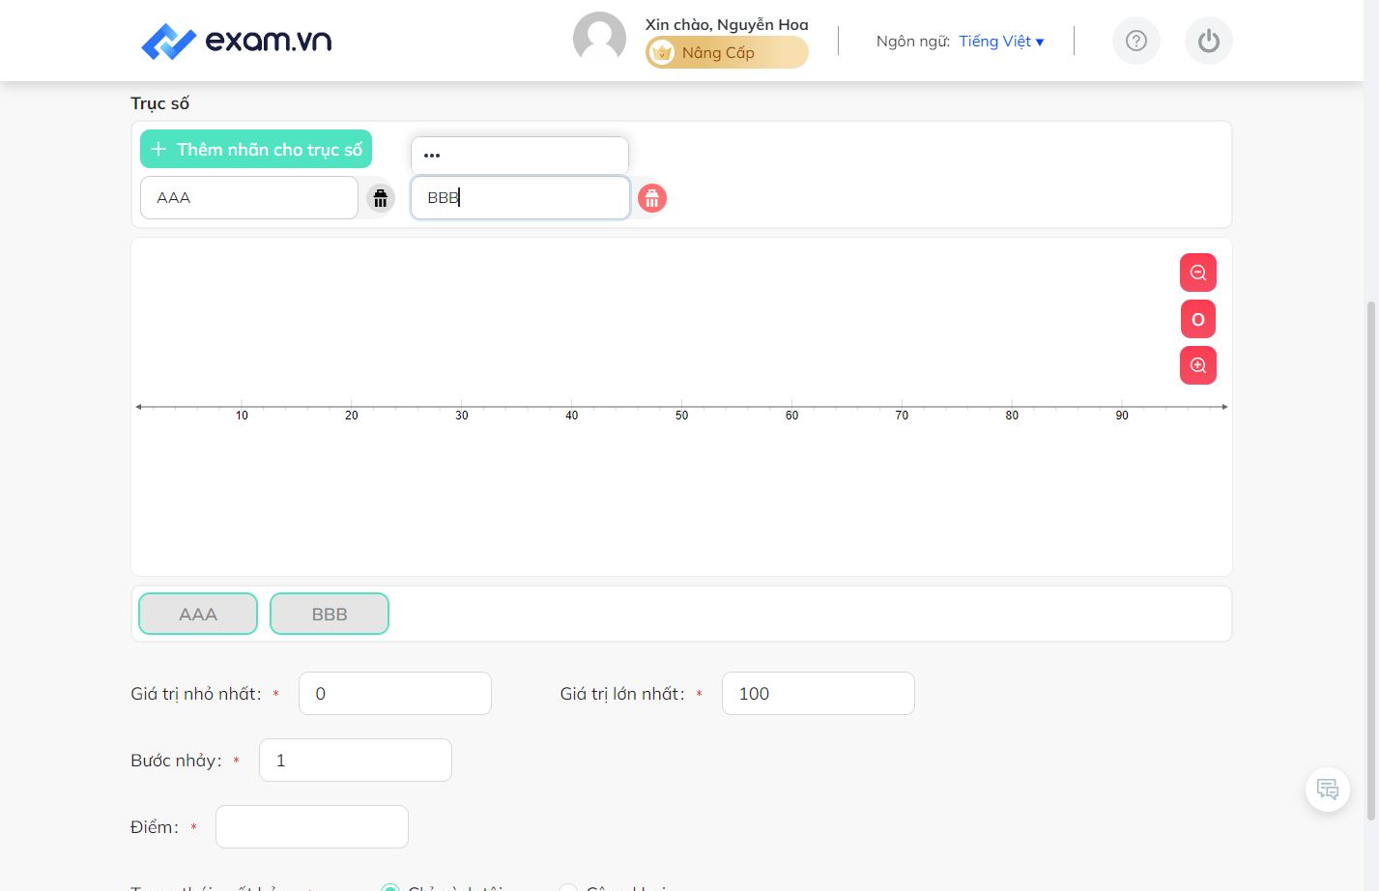Image resolution: width=1379 pixels, height=891 pixels.
Task: Click the Nâng Cấp upgrade button
Action: click(x=727, y=52)
